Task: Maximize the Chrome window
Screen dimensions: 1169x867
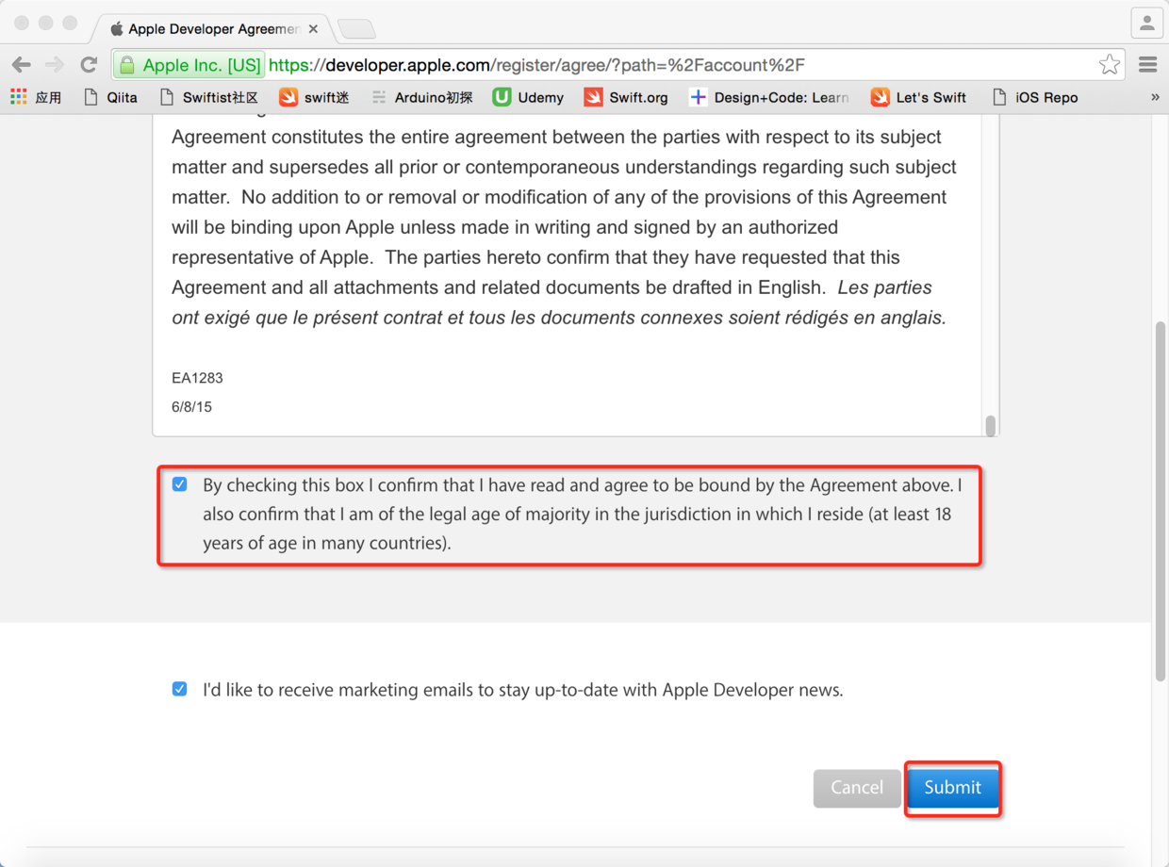Action: (70, 23)
